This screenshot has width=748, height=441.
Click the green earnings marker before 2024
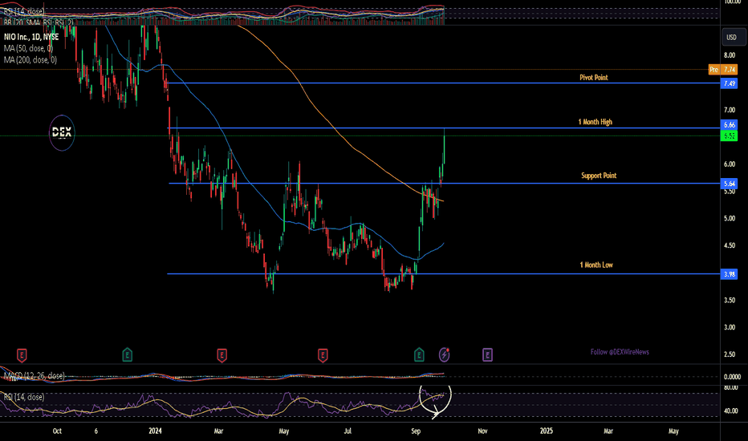click(x=127, y=354)
